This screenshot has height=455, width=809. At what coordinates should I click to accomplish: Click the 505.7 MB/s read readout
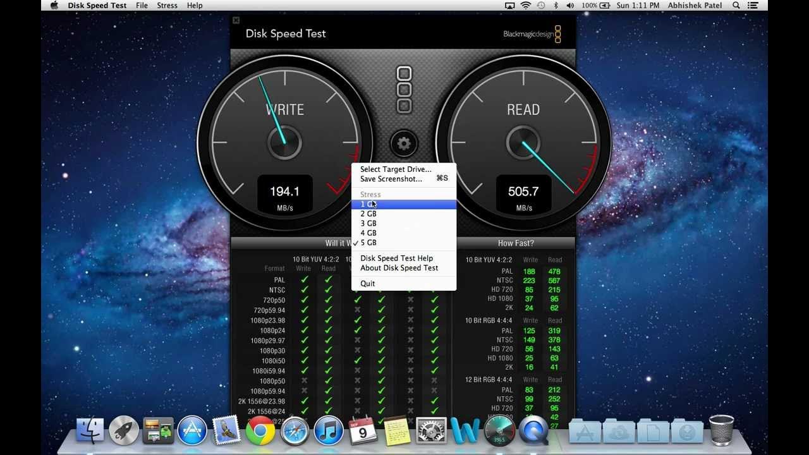523,195
